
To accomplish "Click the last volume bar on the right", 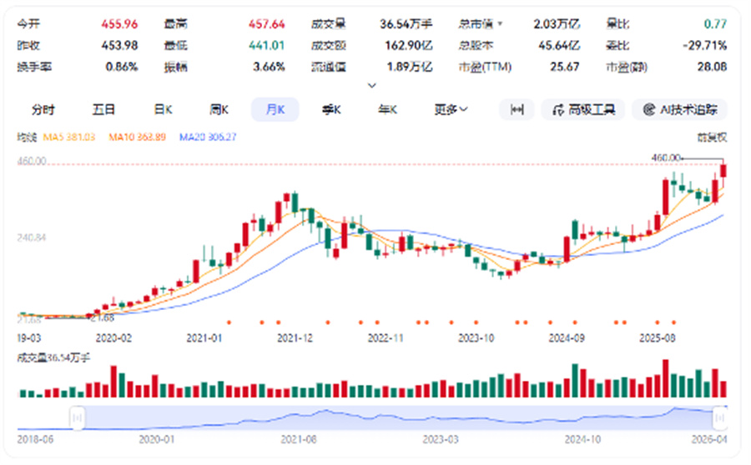I will pyautogui.click(x=723, y=389).
